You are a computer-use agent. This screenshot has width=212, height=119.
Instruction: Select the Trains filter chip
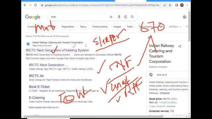pos(130,27)
